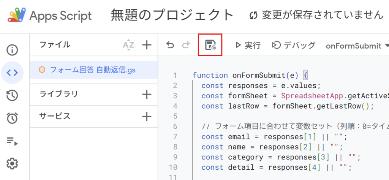Click the undo arrow in the toolbar
This screenshot has width=389, height=180.
[170, 45]
